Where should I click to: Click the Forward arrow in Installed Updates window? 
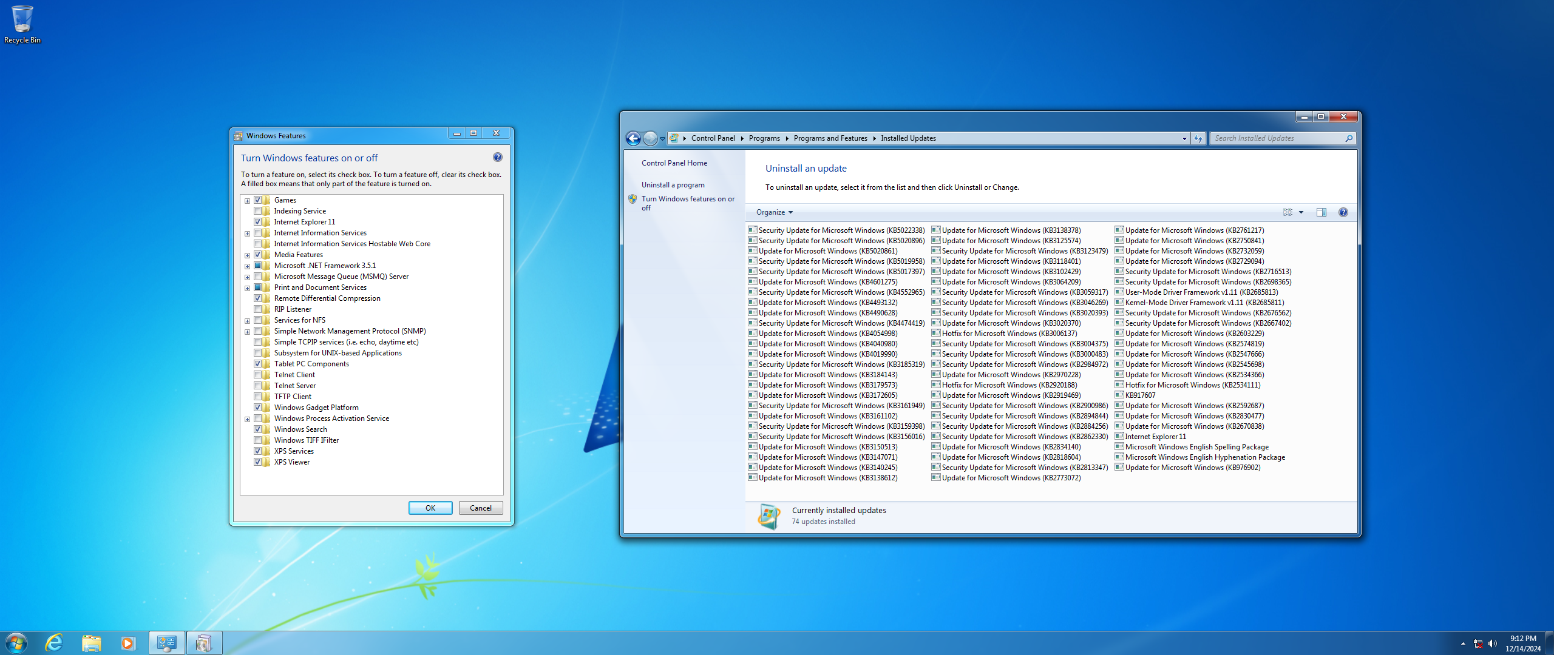[x=650, y=138]
